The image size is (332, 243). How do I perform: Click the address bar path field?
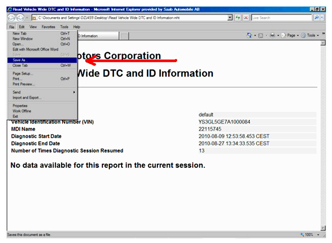tap(129, 18)
